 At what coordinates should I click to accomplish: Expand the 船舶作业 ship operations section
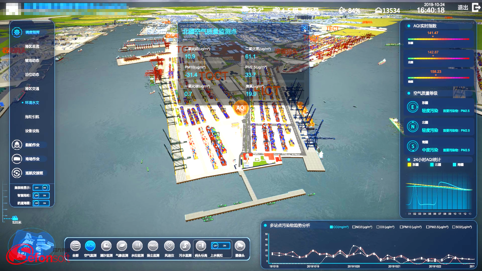(x=32, y=145)
